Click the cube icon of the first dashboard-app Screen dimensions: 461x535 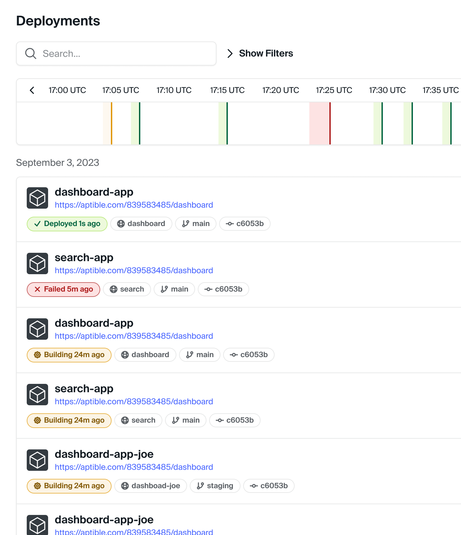pyautogui.click(x=37, y=198)
